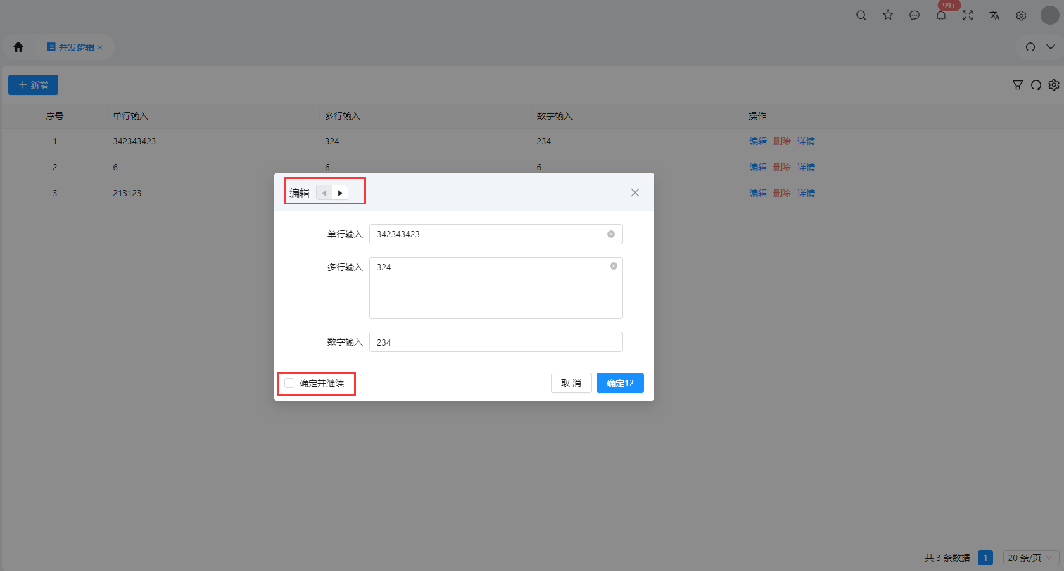Click the language translate icon
The height and width of the screenshot is (571, 1064).
pyautogui.click(x=994, y=15)
